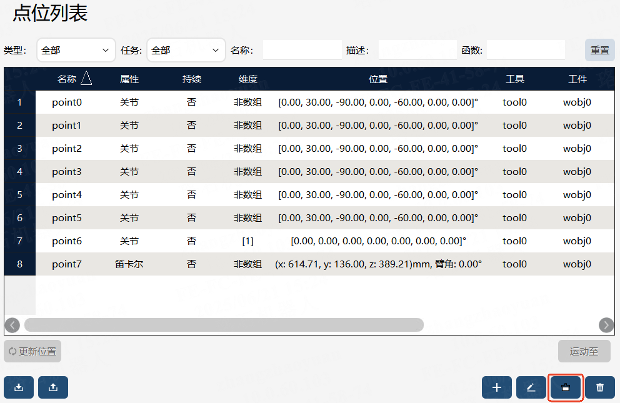Click the export (upload) icon button
The image size is (620, 403).
(x=53, y=387)
